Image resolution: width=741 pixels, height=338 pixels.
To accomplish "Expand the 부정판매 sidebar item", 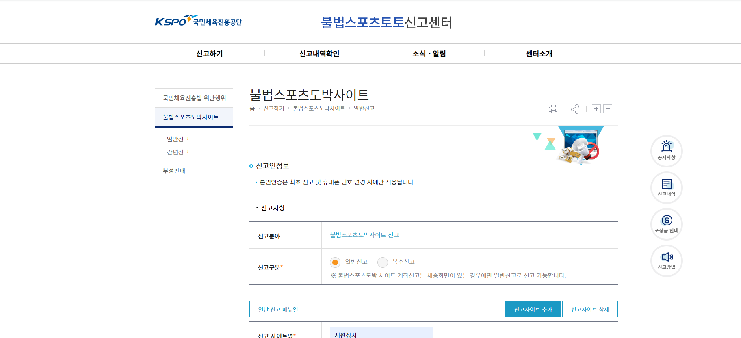I will (174, 171).
